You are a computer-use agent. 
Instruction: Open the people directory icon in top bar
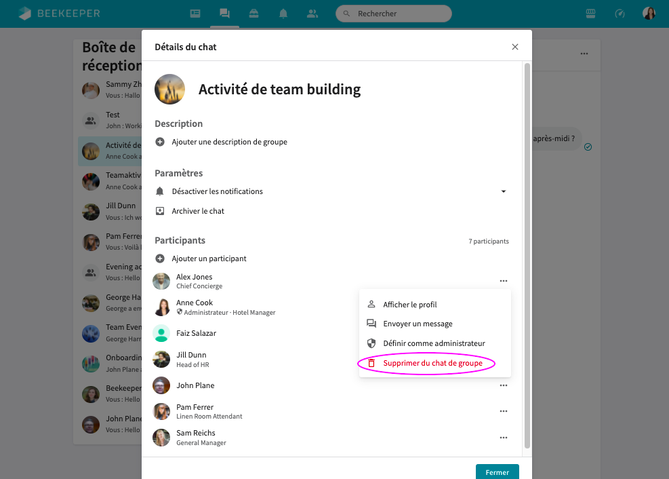(312, 14)
